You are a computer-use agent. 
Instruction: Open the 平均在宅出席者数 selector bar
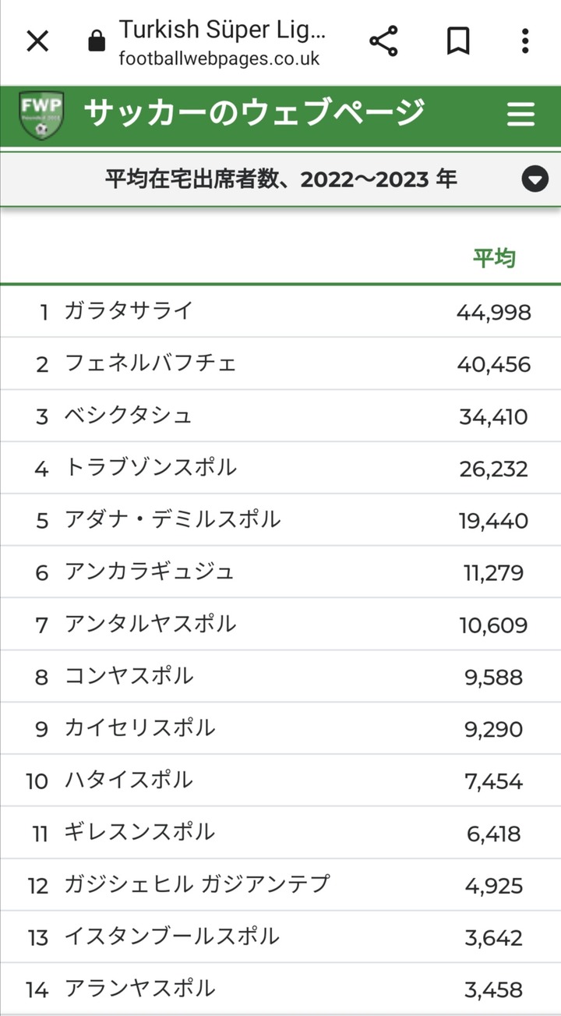coord(280,179)
